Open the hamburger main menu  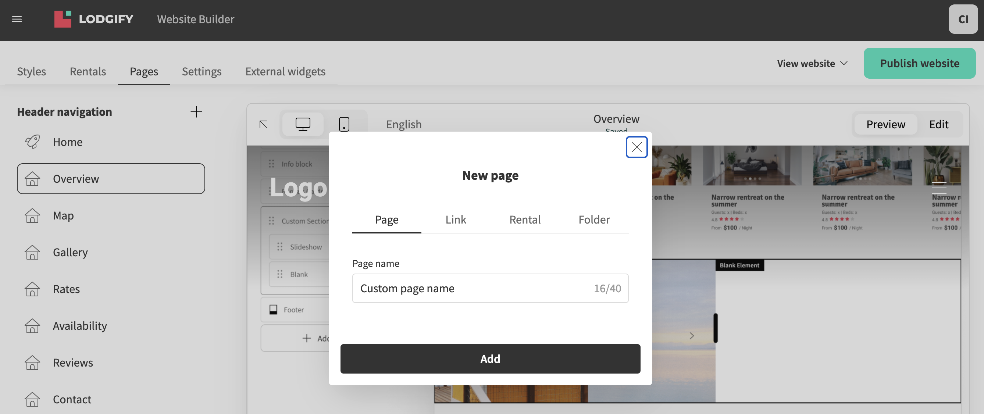pyautogui.click(x=17, y=19)
